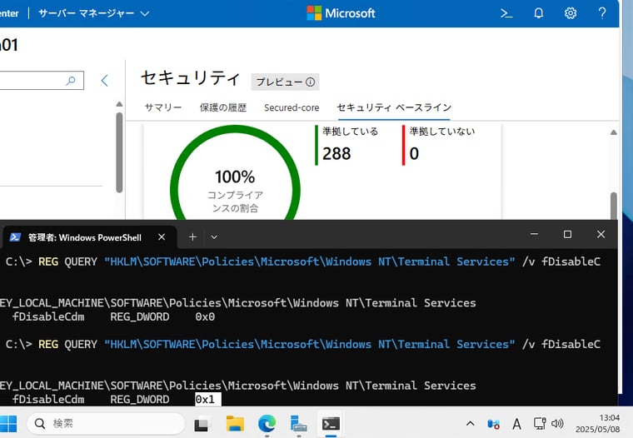Close the Windows PowerShell terminal tab
Viewport: 633px width, 438px height.
pyautogui.click(x=162, y=237)
